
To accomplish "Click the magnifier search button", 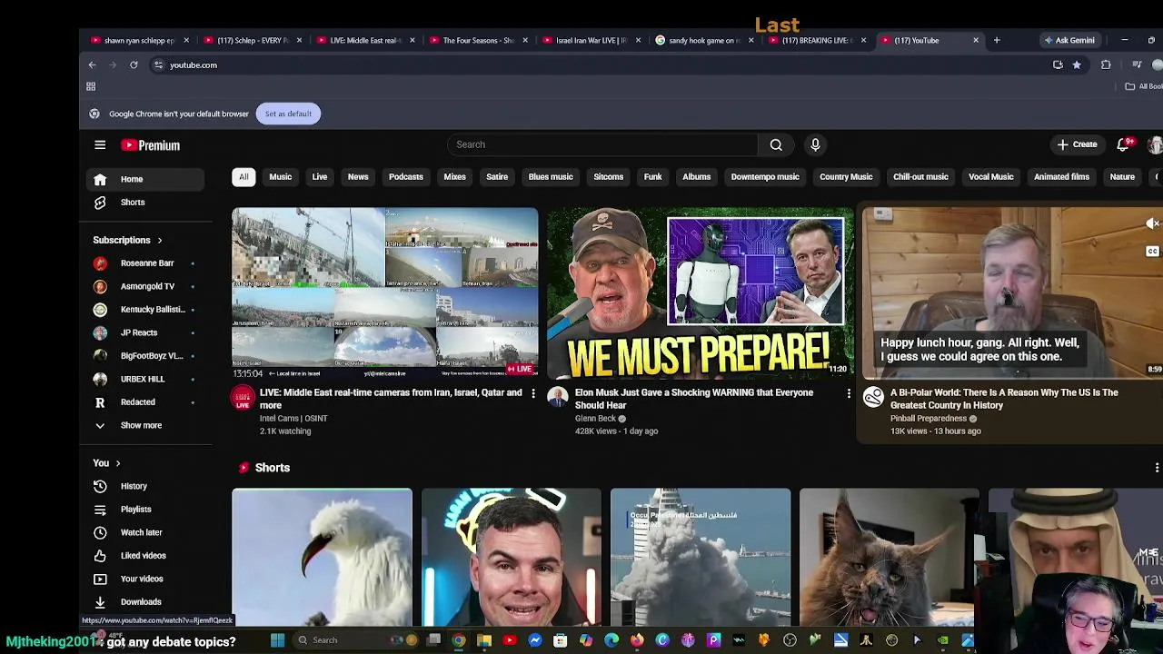I will point(776,144).
